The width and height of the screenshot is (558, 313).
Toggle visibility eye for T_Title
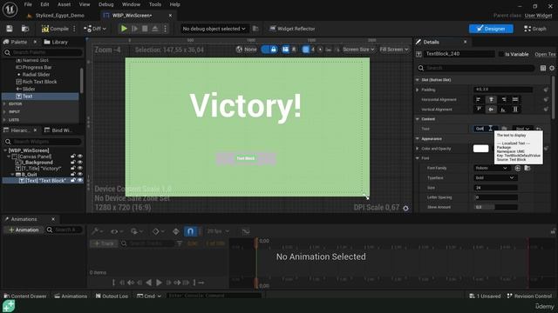point(80,168)
